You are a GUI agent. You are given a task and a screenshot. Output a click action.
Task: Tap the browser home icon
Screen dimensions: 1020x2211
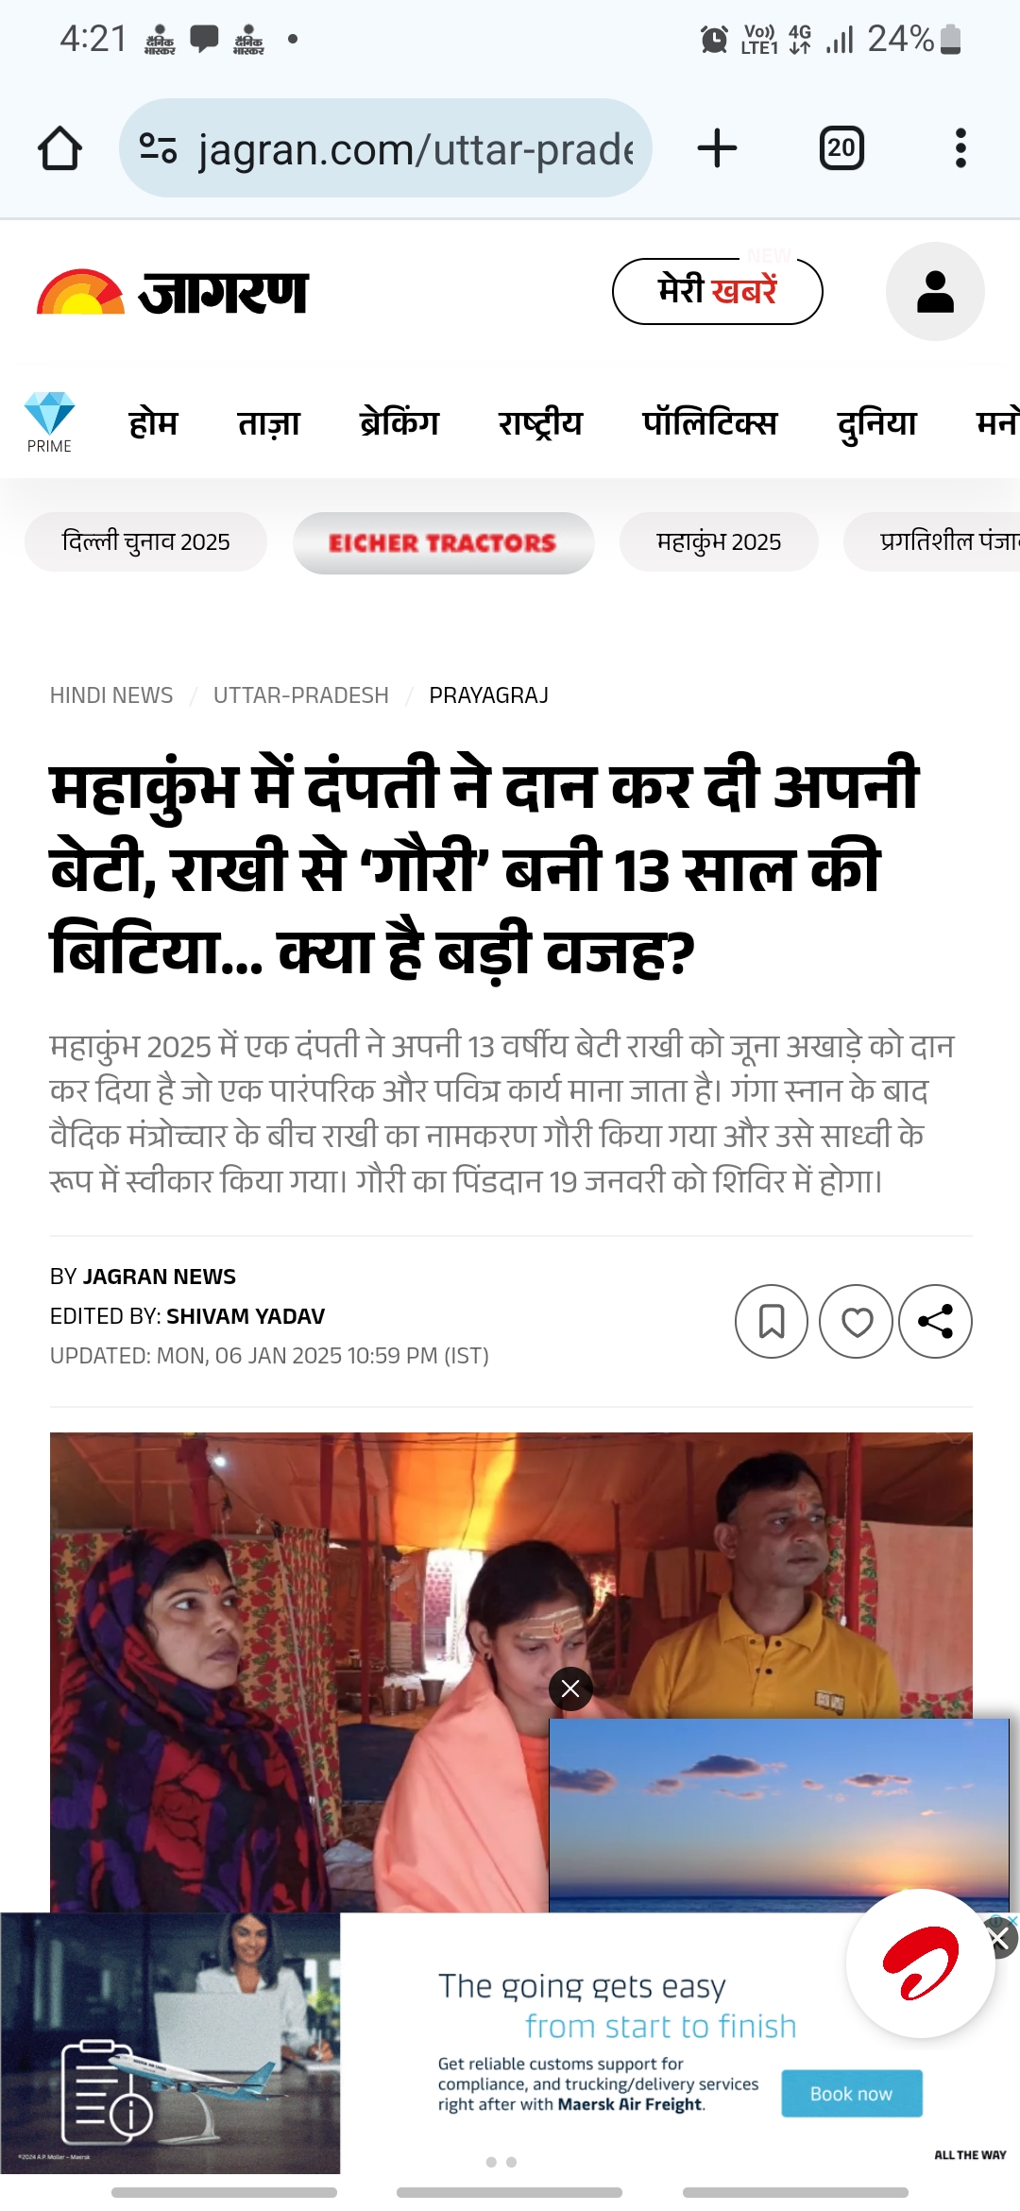59,148
